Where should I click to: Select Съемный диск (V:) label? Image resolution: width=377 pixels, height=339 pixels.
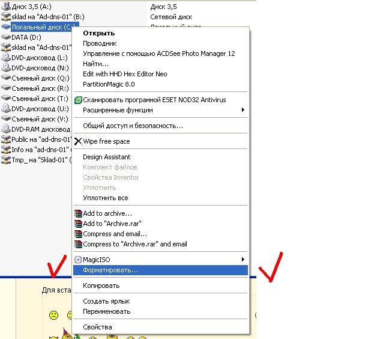click(x=40, y=119)
